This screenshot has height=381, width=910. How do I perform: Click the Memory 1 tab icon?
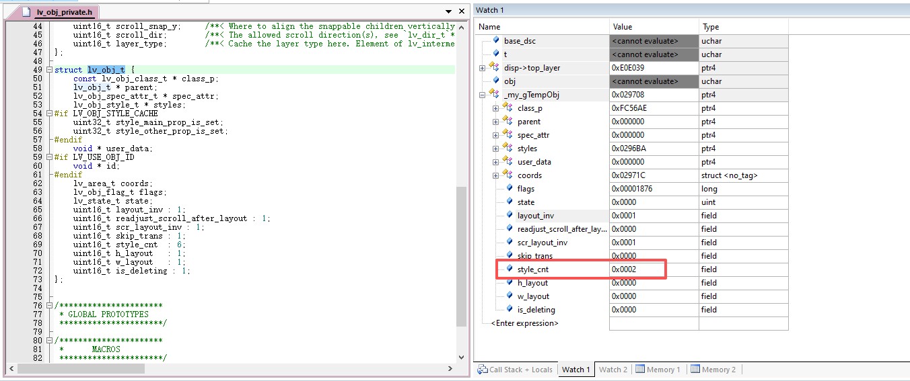coord(640,370)
